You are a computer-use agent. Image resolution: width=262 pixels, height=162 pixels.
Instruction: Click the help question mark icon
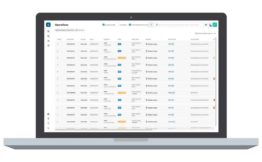tap(48, 123)
